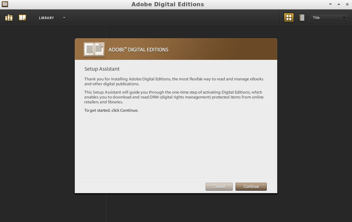Close the Adobe Digital Editions window
Image resolution: width=352 pixels, height=222 pixels.
(x=347, y=4)
